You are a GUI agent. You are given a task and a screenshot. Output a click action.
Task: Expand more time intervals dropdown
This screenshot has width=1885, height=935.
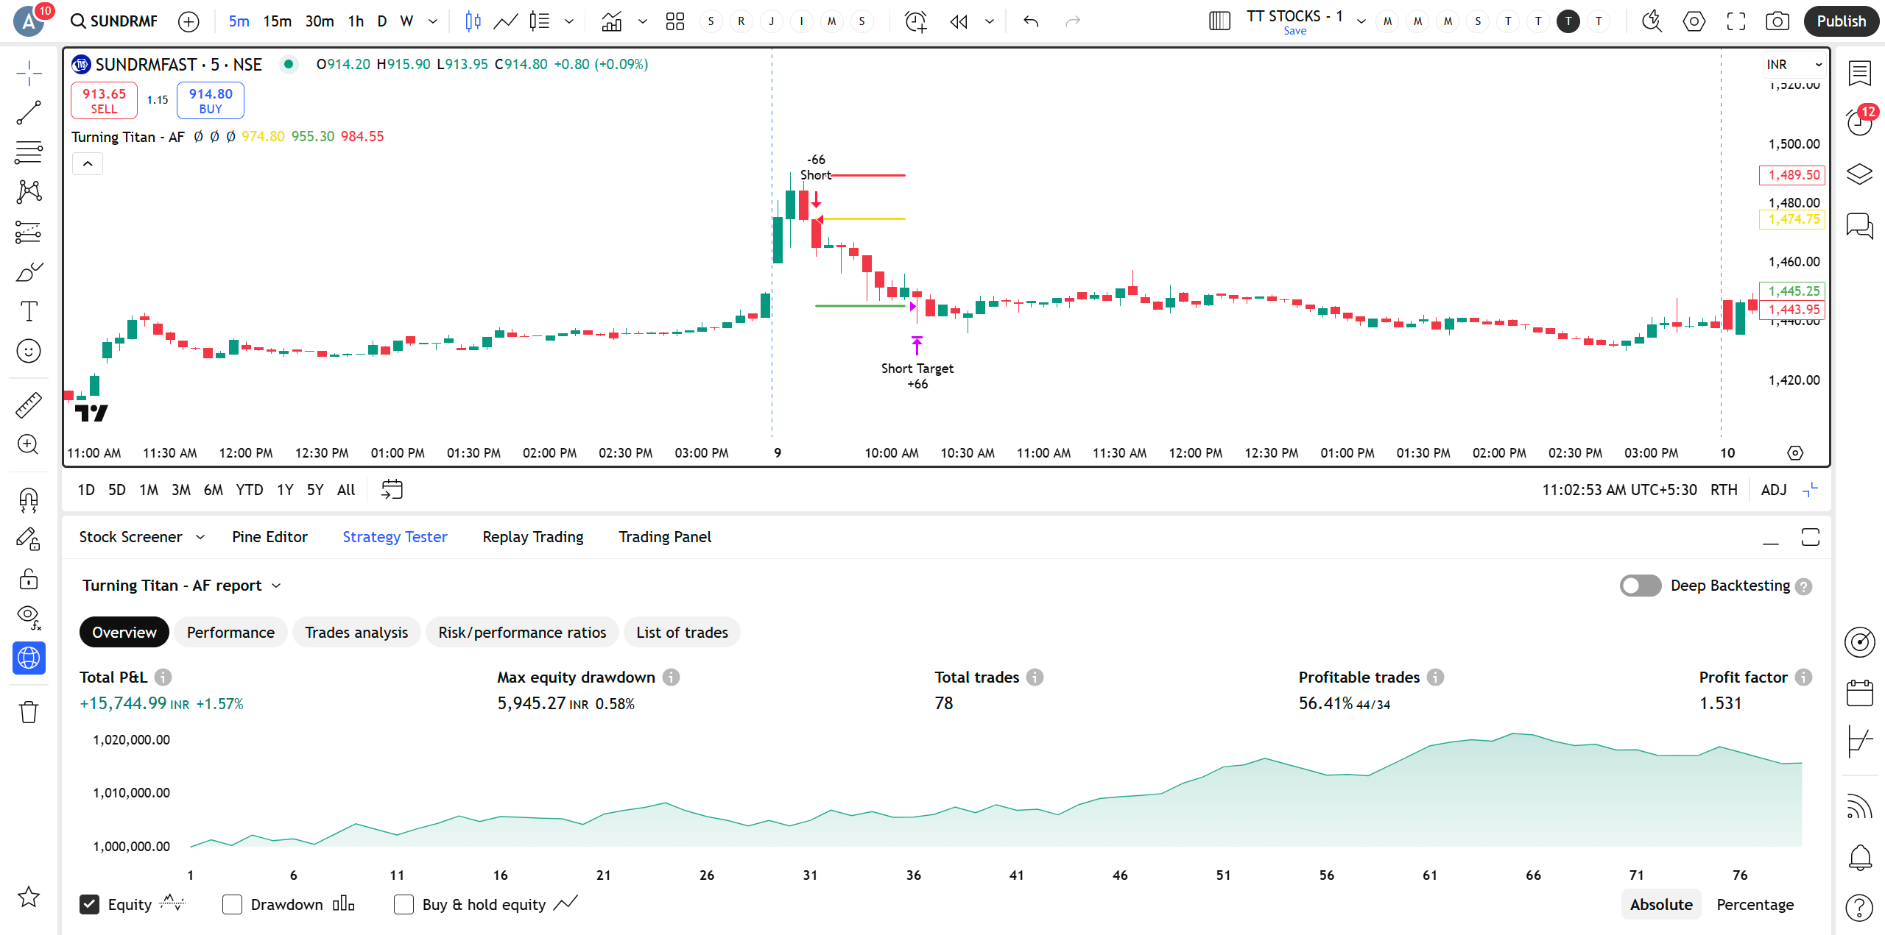coord(433,21)
